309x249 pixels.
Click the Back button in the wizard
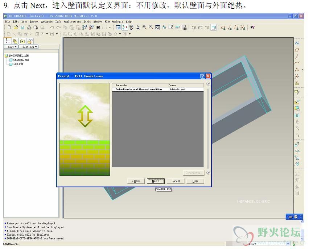point(136,181)
